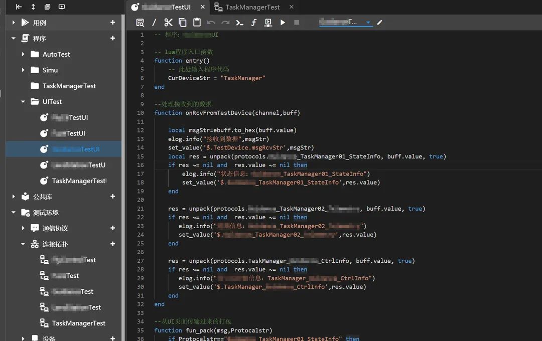Cut selection with the scissors icon

click(168, 23)
